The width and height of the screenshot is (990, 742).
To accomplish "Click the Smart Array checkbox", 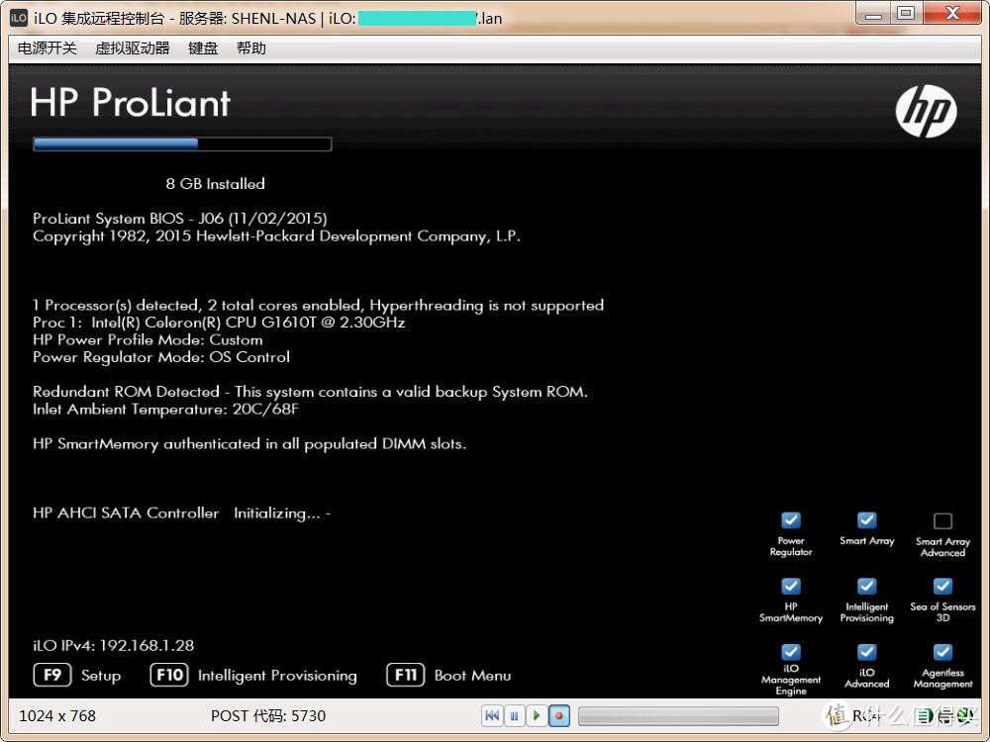I will [x=866, y=520].
